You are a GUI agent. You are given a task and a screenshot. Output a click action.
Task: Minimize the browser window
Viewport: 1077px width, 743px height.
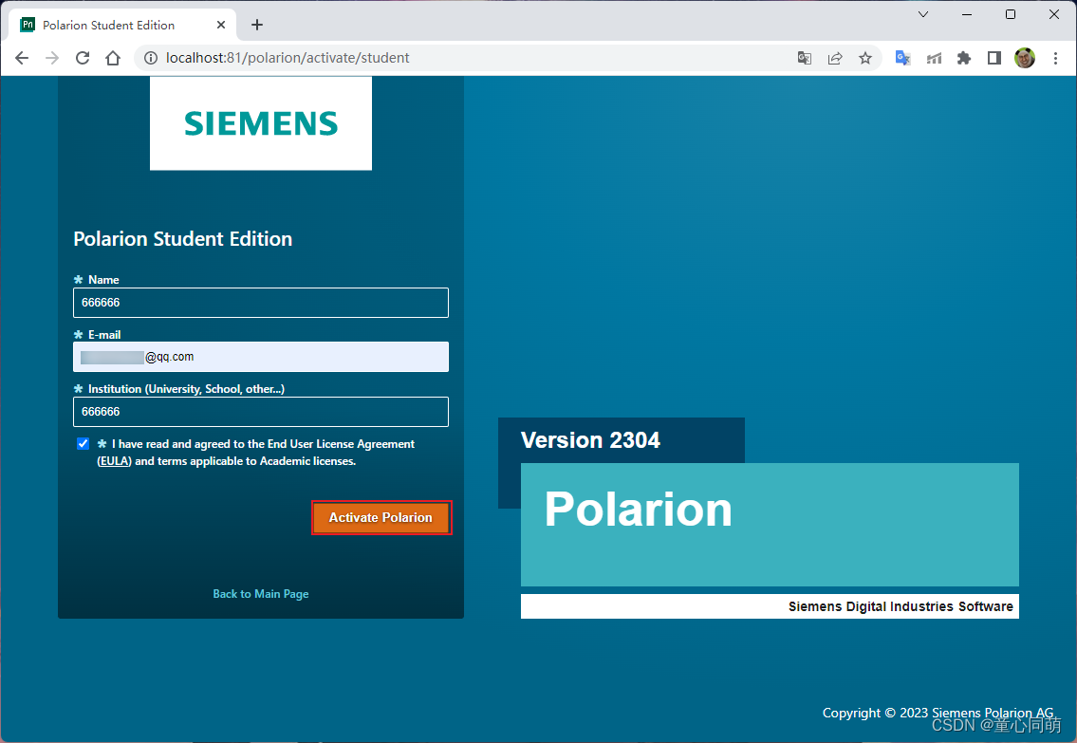967,14
